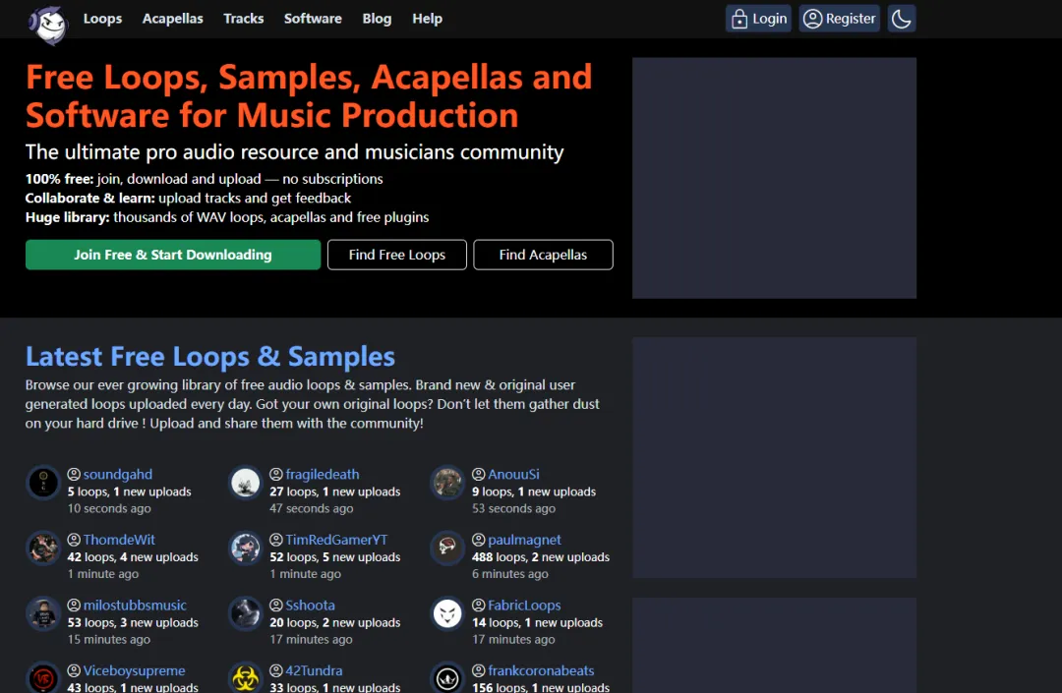Open the Sshoota profile link

[310, 606]
